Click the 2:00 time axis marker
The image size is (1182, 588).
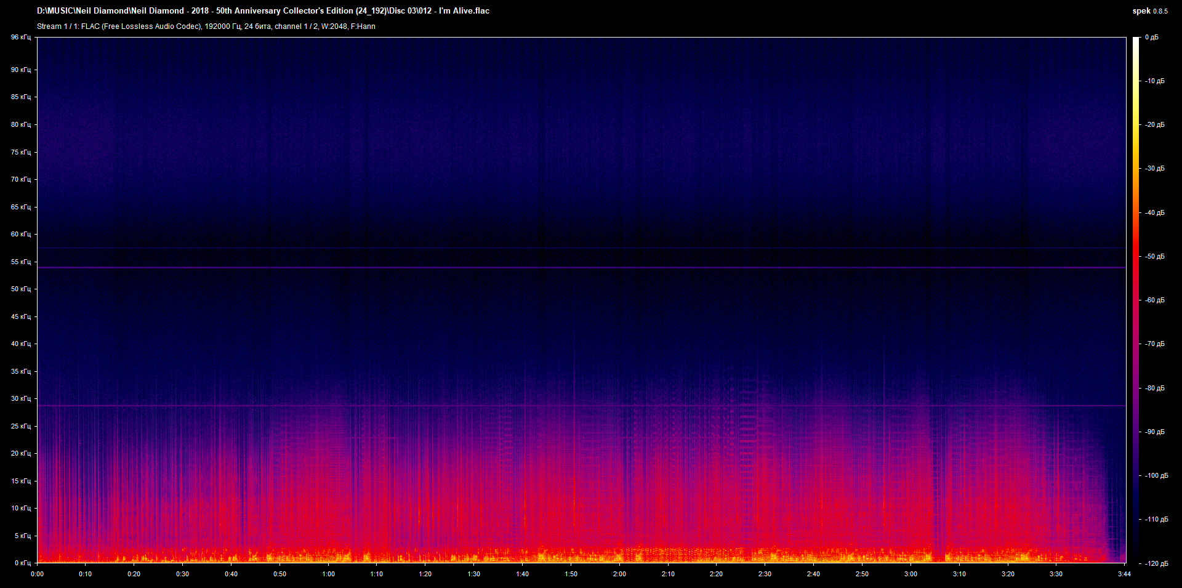(619, 574)
